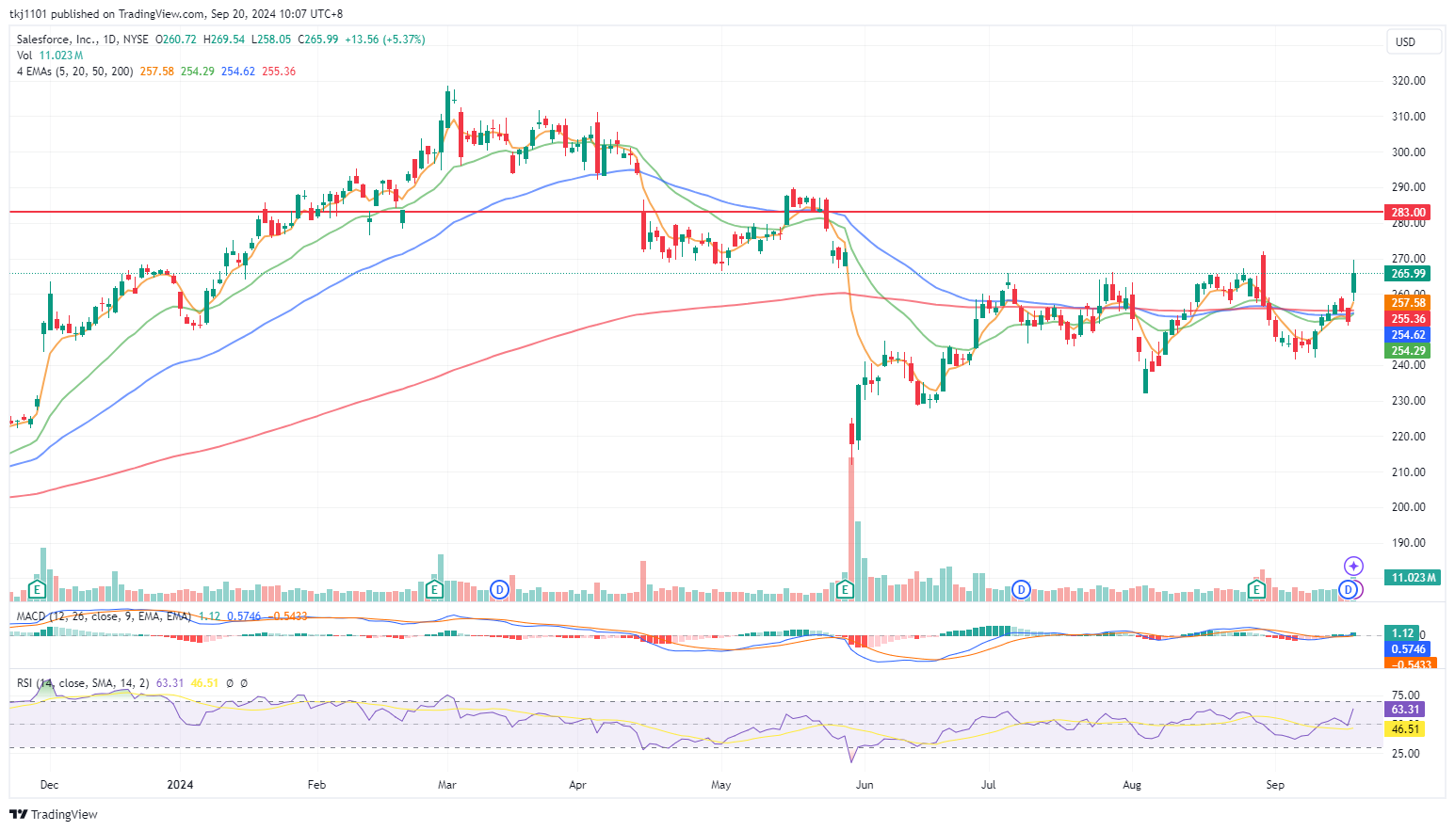Viewport: 1455px width, 831px height.
Task: Click the 230.00 price axis label
Action: point(1408,401)
